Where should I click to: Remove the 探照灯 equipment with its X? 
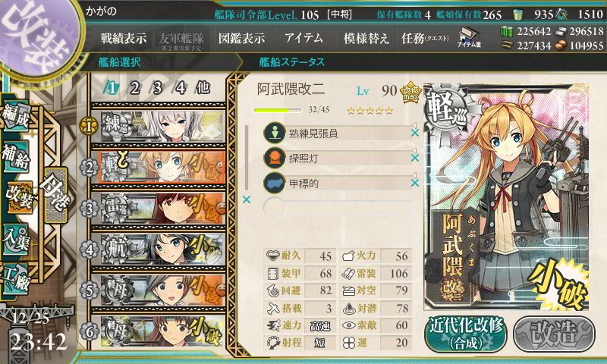pyautogui.click(x=414, y=158)
